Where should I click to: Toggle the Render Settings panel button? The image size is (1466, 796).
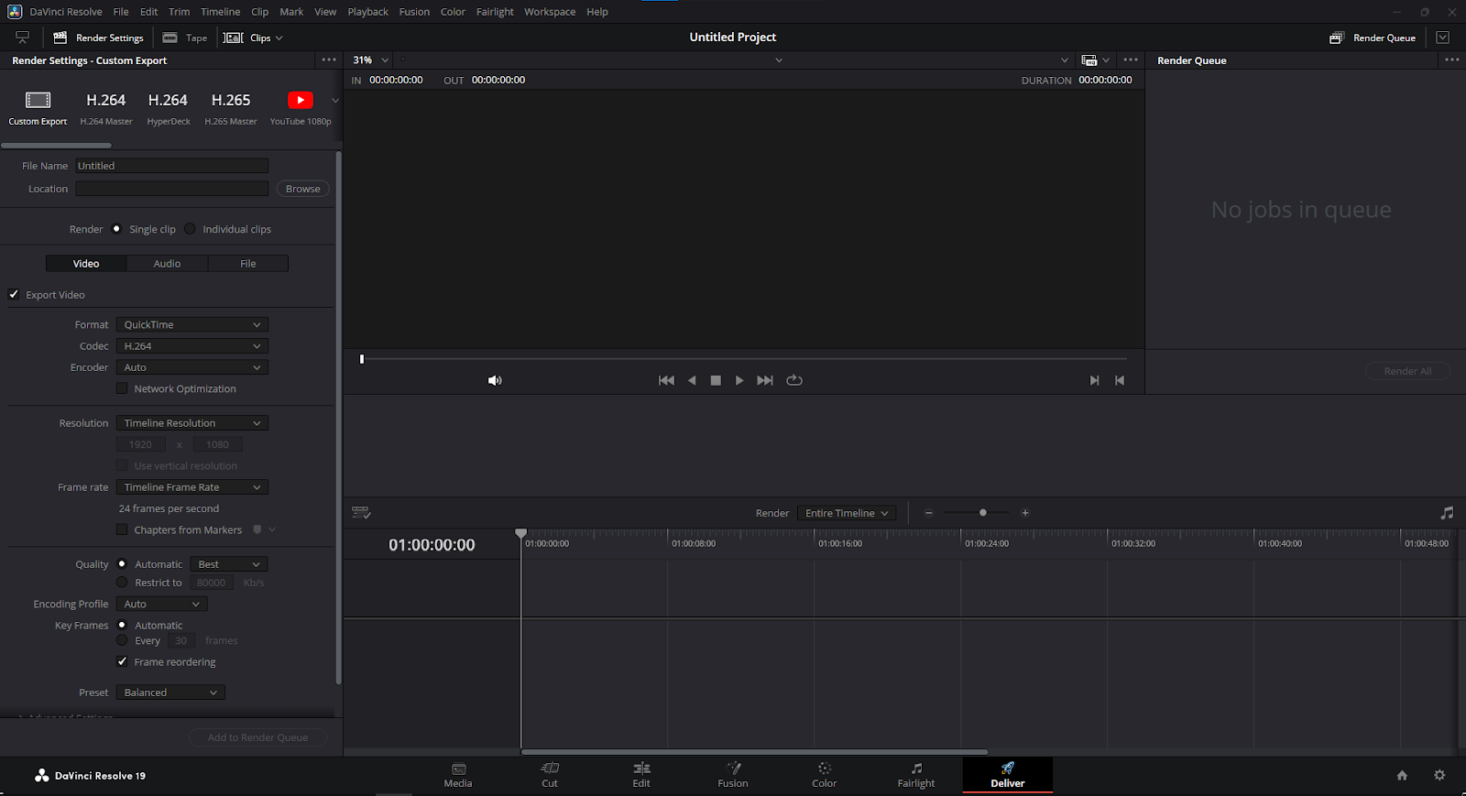[x=99, y=38]
